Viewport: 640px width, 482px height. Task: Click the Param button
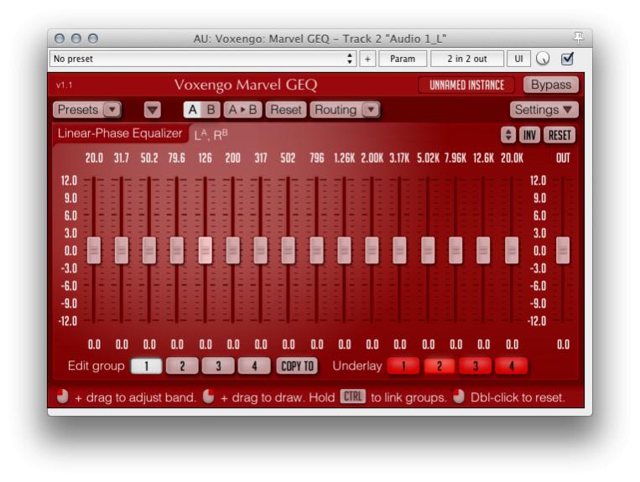(403, 59)
